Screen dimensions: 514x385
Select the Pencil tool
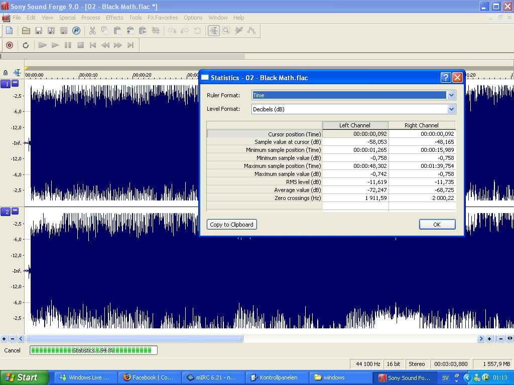tap(238, 31)
